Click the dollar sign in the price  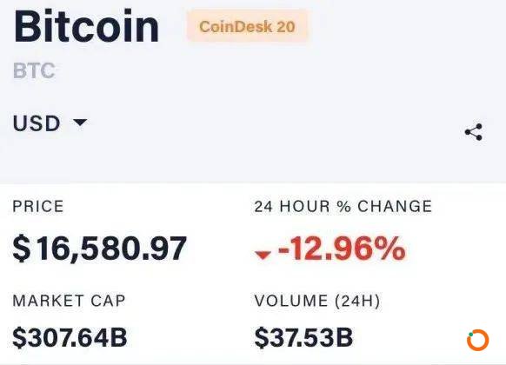pos(22,249)
